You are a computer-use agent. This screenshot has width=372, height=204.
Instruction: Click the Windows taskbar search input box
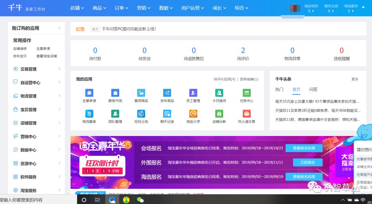pos(39,200)
